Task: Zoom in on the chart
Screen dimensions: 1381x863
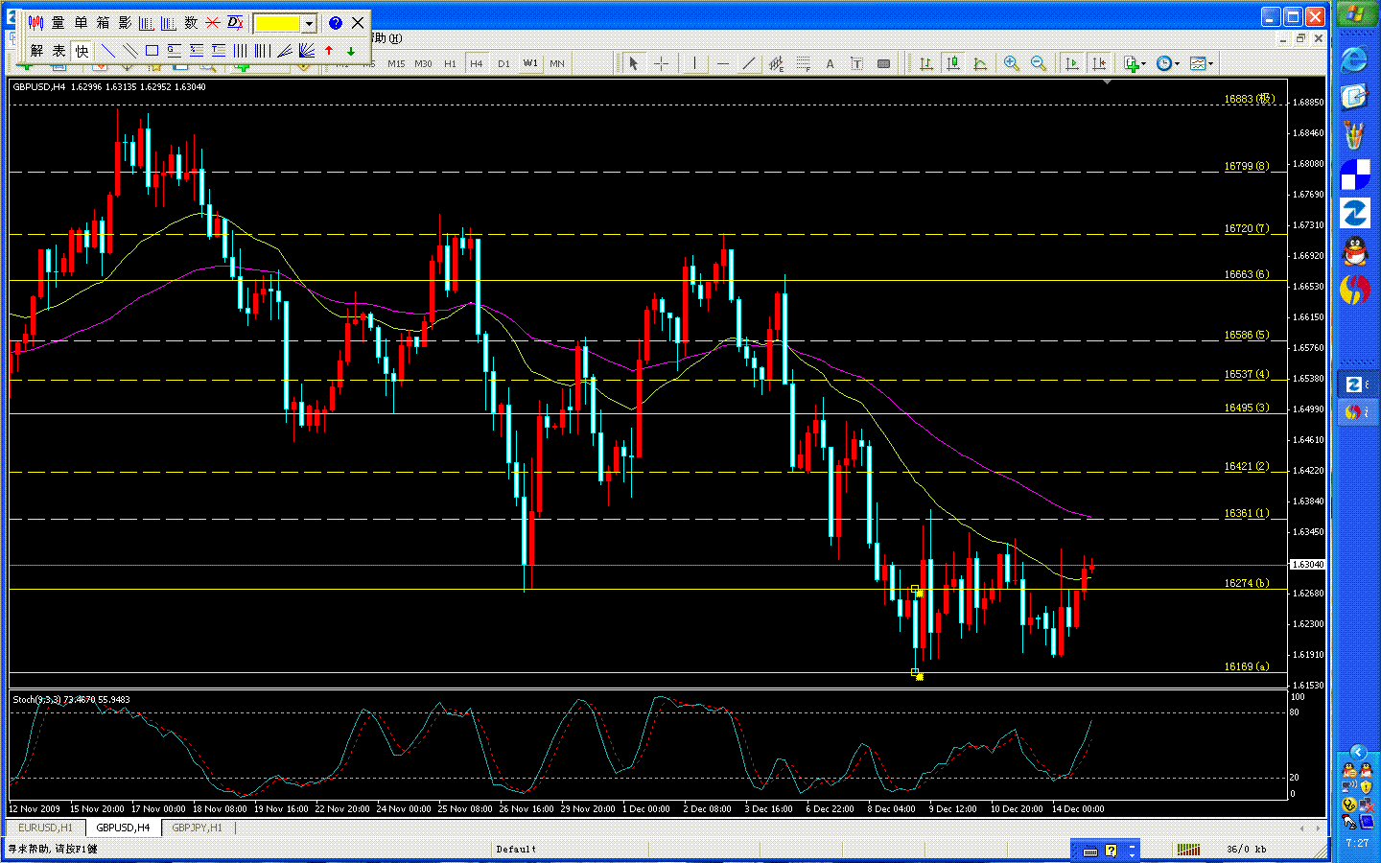Action: 1012,63
